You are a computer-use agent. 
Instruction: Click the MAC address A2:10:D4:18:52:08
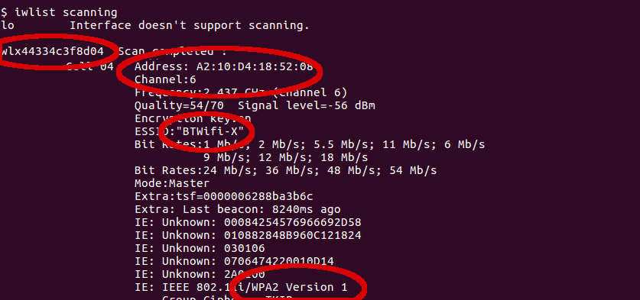(x=255, y=67)
